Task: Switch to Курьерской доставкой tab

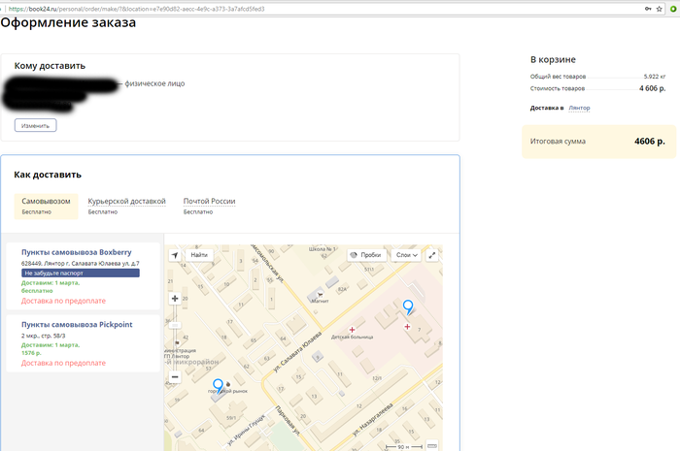Action: 126,202
